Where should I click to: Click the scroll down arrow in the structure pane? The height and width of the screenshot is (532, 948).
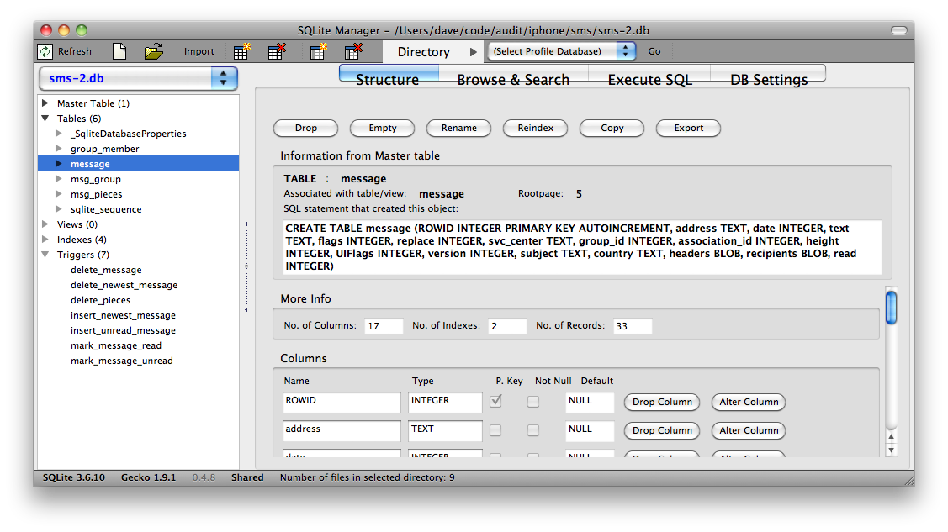click(x=891, y=450)
